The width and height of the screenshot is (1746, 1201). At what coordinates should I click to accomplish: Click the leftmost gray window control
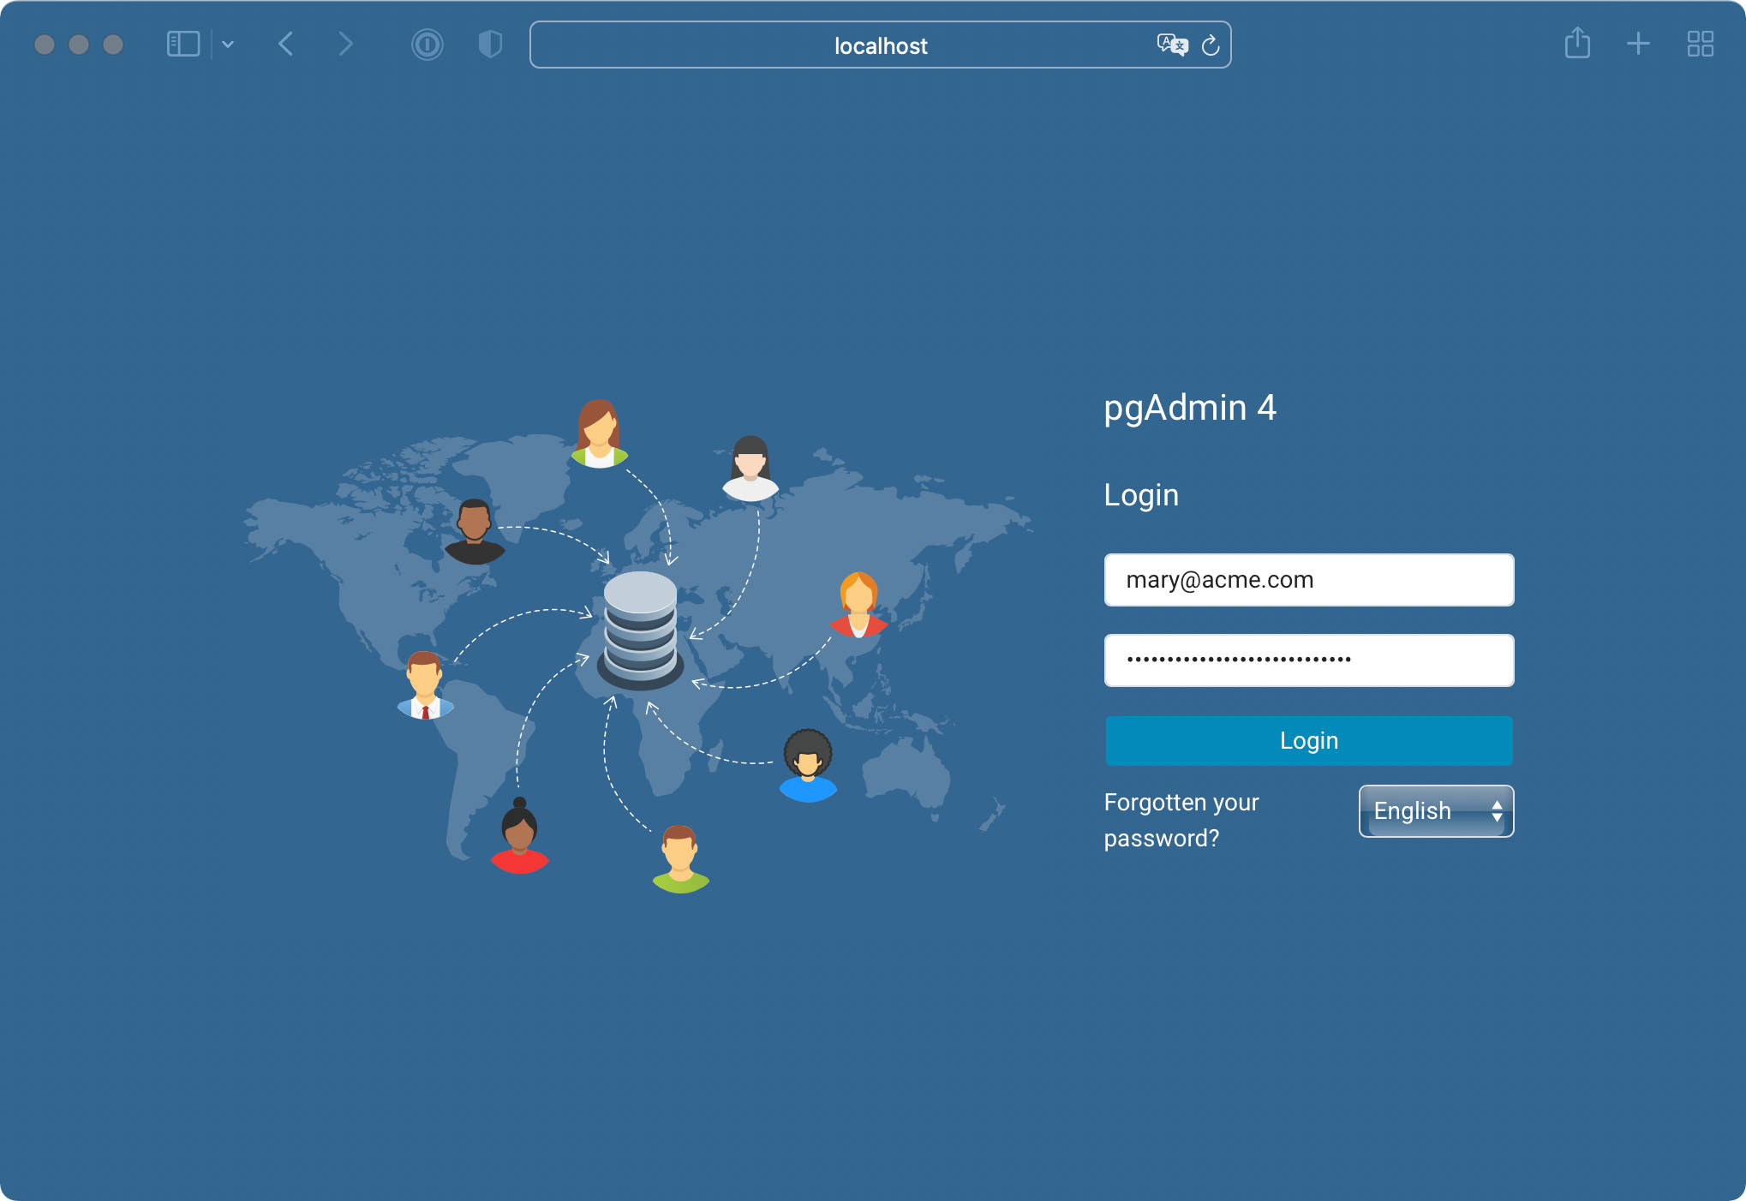coord(45,45)
